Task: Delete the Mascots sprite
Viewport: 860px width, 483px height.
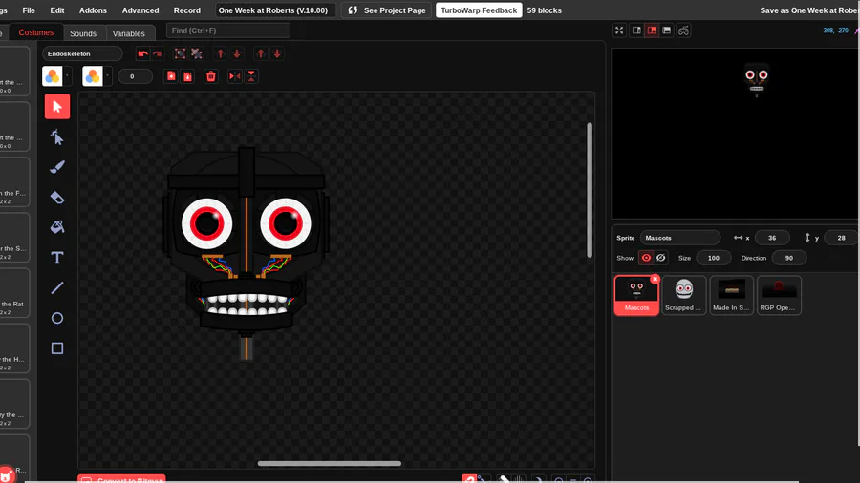Action: [655, 279]
